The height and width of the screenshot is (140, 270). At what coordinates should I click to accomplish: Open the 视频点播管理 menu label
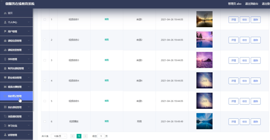[x=15, y=87]
